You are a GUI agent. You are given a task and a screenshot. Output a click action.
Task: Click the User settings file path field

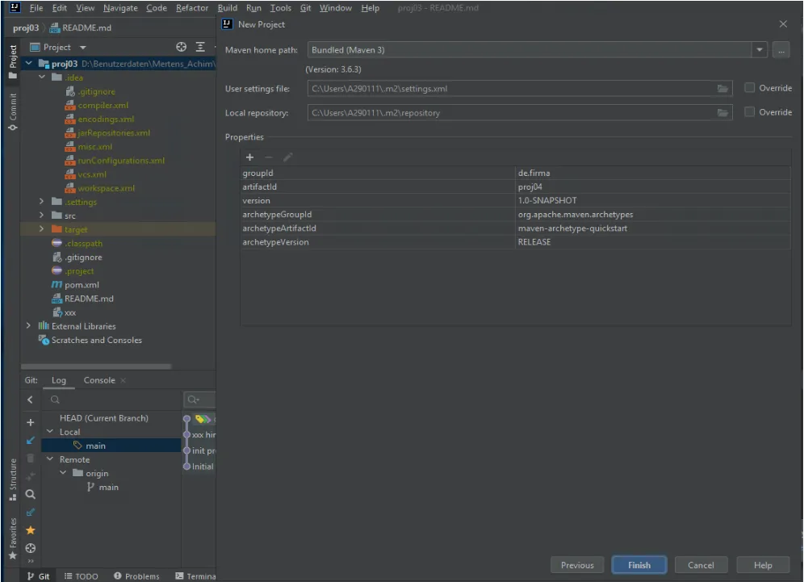519,89
